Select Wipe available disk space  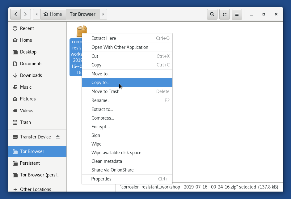[x=127, y=153]
